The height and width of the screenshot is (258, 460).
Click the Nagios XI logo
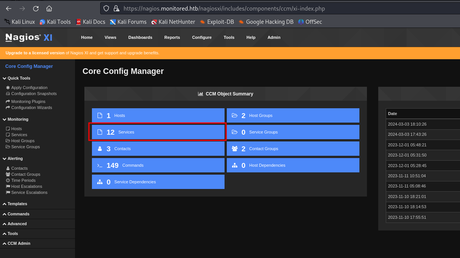coord(29,37)
